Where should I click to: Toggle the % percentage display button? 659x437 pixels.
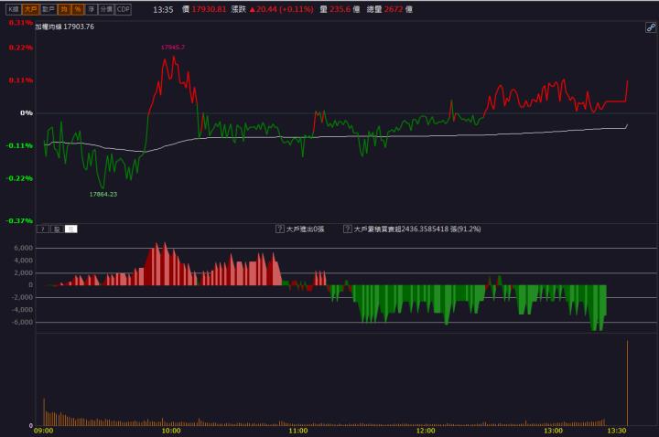point(78,8)
